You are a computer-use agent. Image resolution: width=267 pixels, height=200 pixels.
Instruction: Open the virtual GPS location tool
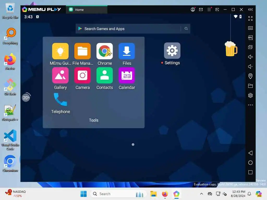point(250,76)
